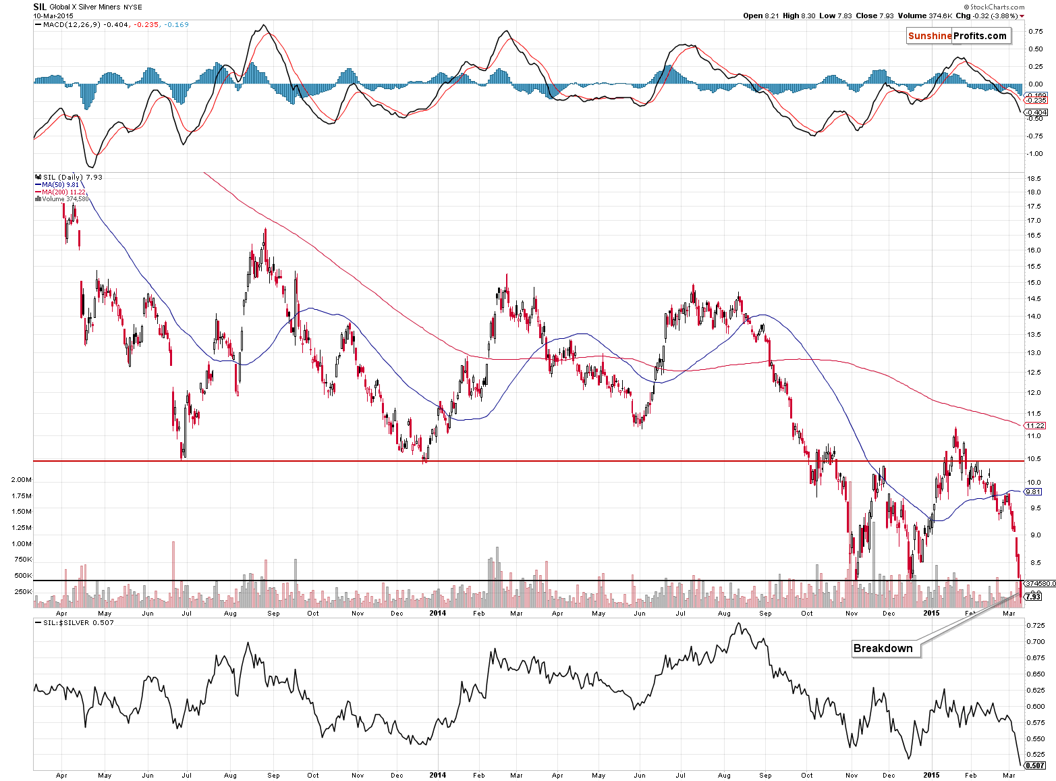Click the red -0.235 signal line tag
Image resolution: width=1056 pixels, height=781 pixels.
coord(1036,100)
